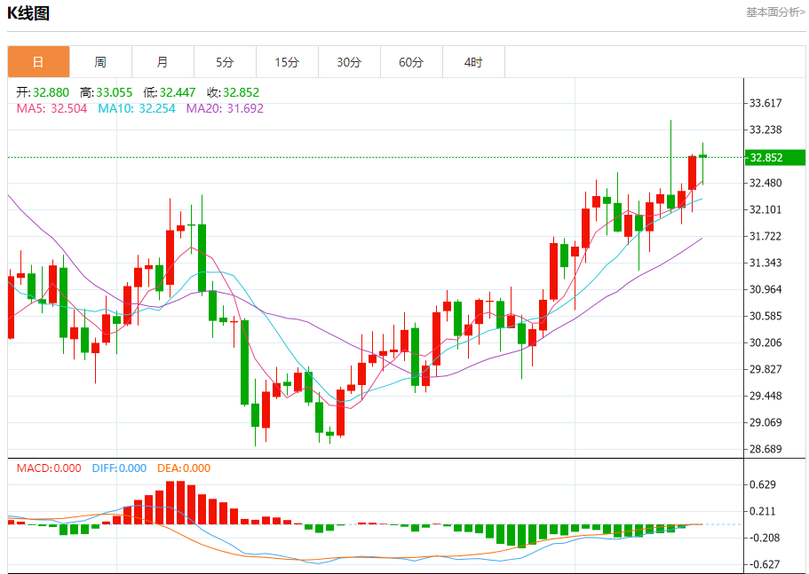Switch to the 月 monthly tab
This screenshot has width=809, height=574.
[163, 62]
